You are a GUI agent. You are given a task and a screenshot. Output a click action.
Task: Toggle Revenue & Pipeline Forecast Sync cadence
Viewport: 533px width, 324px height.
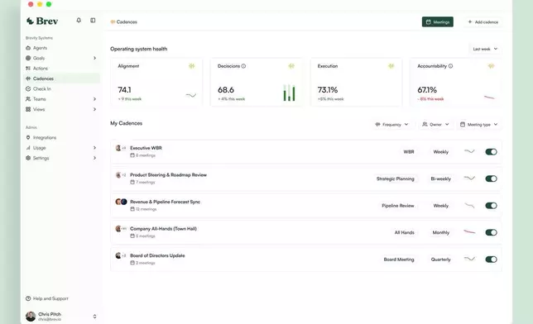click(x=491, y=206)
